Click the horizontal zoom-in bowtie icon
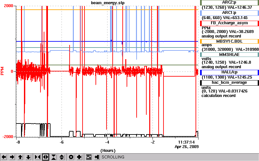The width and height of the screenshot is (259, 161). [x=38, y=157]
